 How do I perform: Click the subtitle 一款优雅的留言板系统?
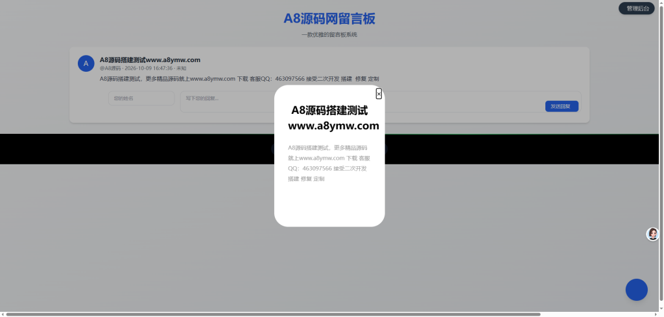click(x=329, y=35)
